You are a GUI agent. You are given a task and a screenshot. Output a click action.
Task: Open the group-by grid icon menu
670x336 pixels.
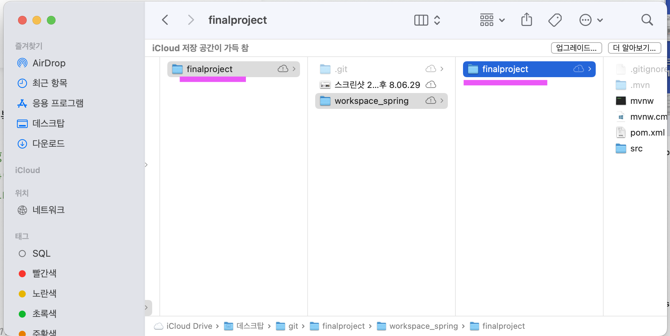pyautogui.click(x=492, y=20)
